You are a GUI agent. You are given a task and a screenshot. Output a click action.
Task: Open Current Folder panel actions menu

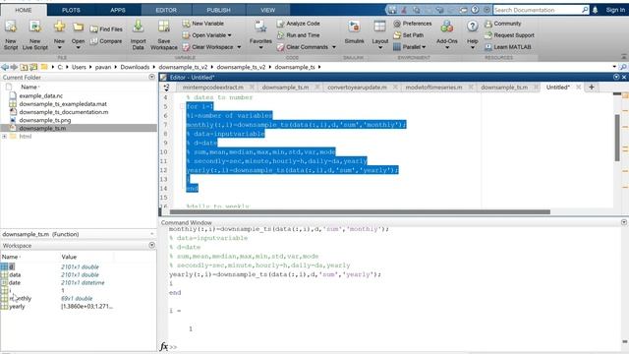[x=151, y=77]
